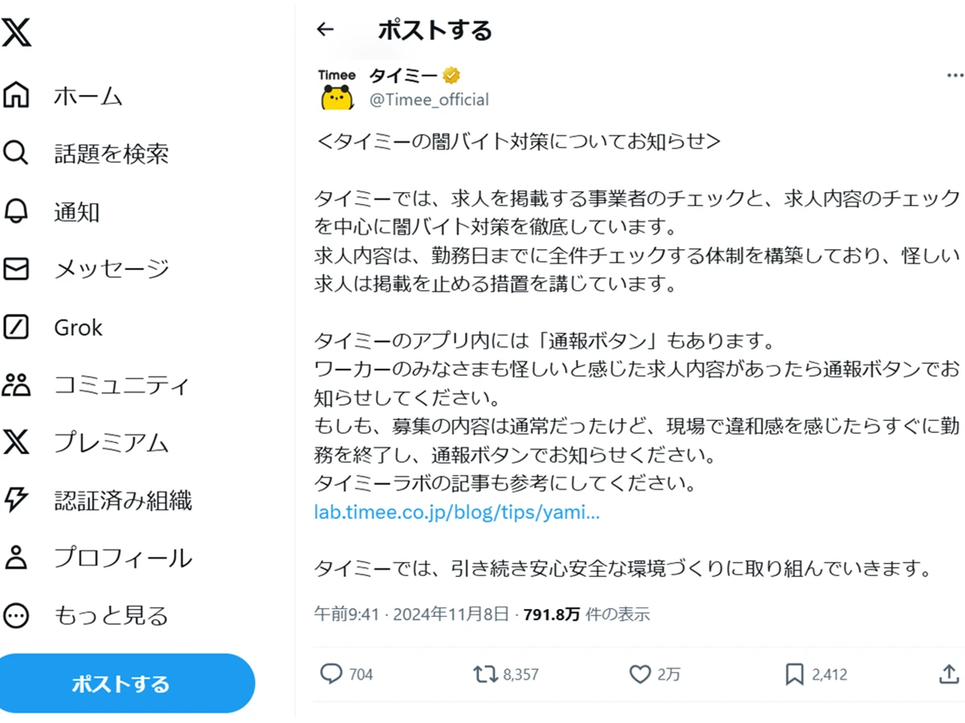Viewport: 965px width, 723px height.
Task: Bookmark the post via the bookmark icon
Action: pos(792,675)
